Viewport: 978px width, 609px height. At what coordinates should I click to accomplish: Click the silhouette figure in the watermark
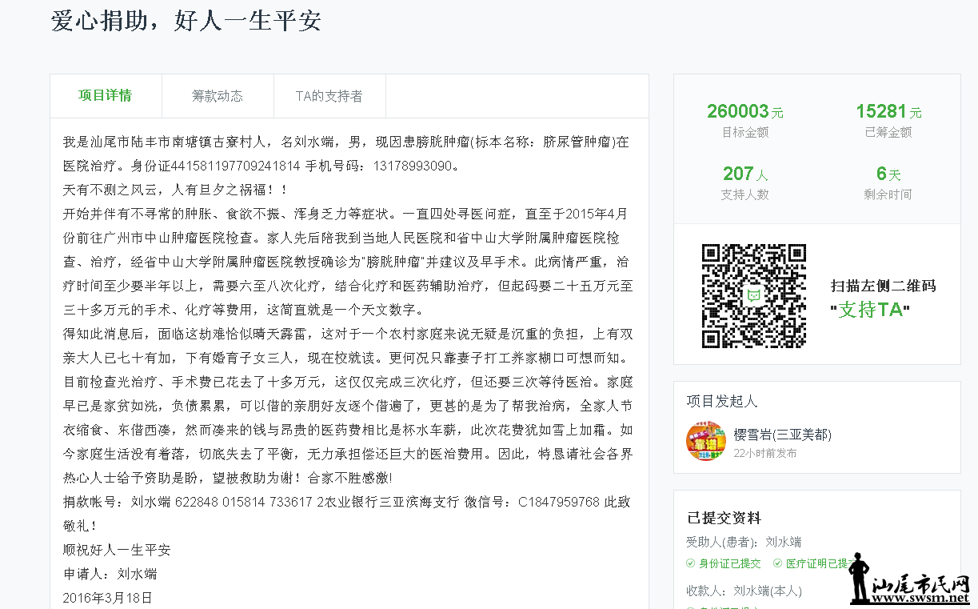(x=858, y=578)
